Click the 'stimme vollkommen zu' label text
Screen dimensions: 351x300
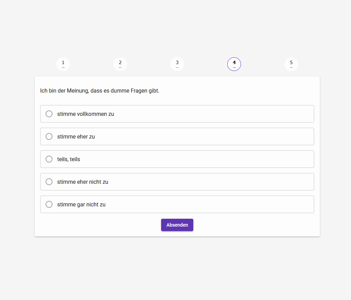click(86, 114)
